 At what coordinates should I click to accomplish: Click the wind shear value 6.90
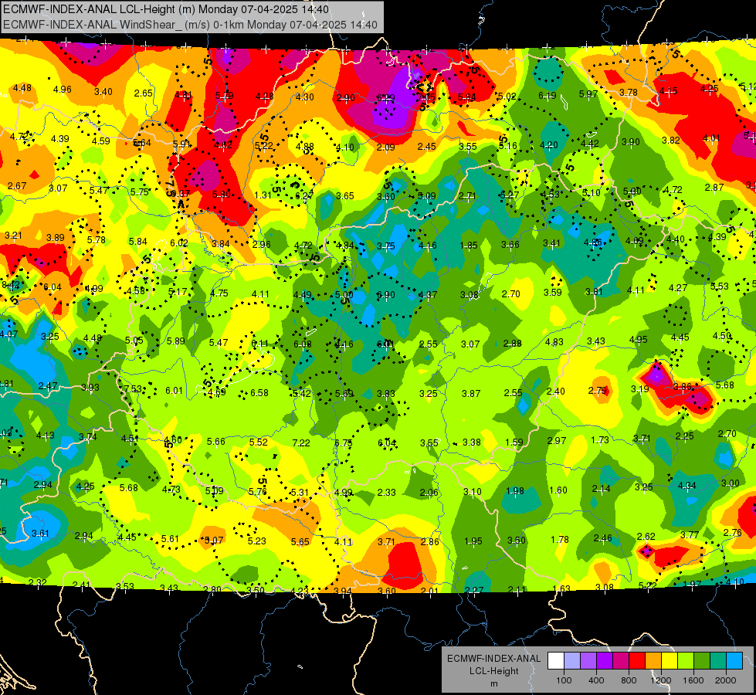[x=385, y=295]
